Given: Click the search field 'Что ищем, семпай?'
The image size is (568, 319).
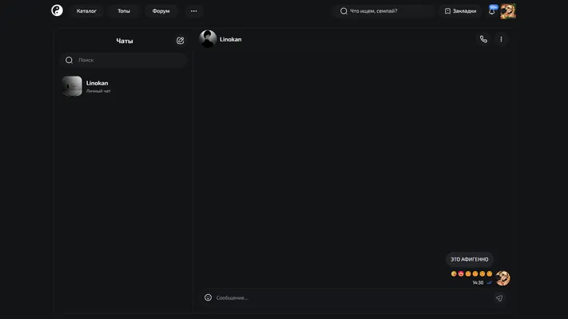Looking at the screenshot, I should (384, 11).
